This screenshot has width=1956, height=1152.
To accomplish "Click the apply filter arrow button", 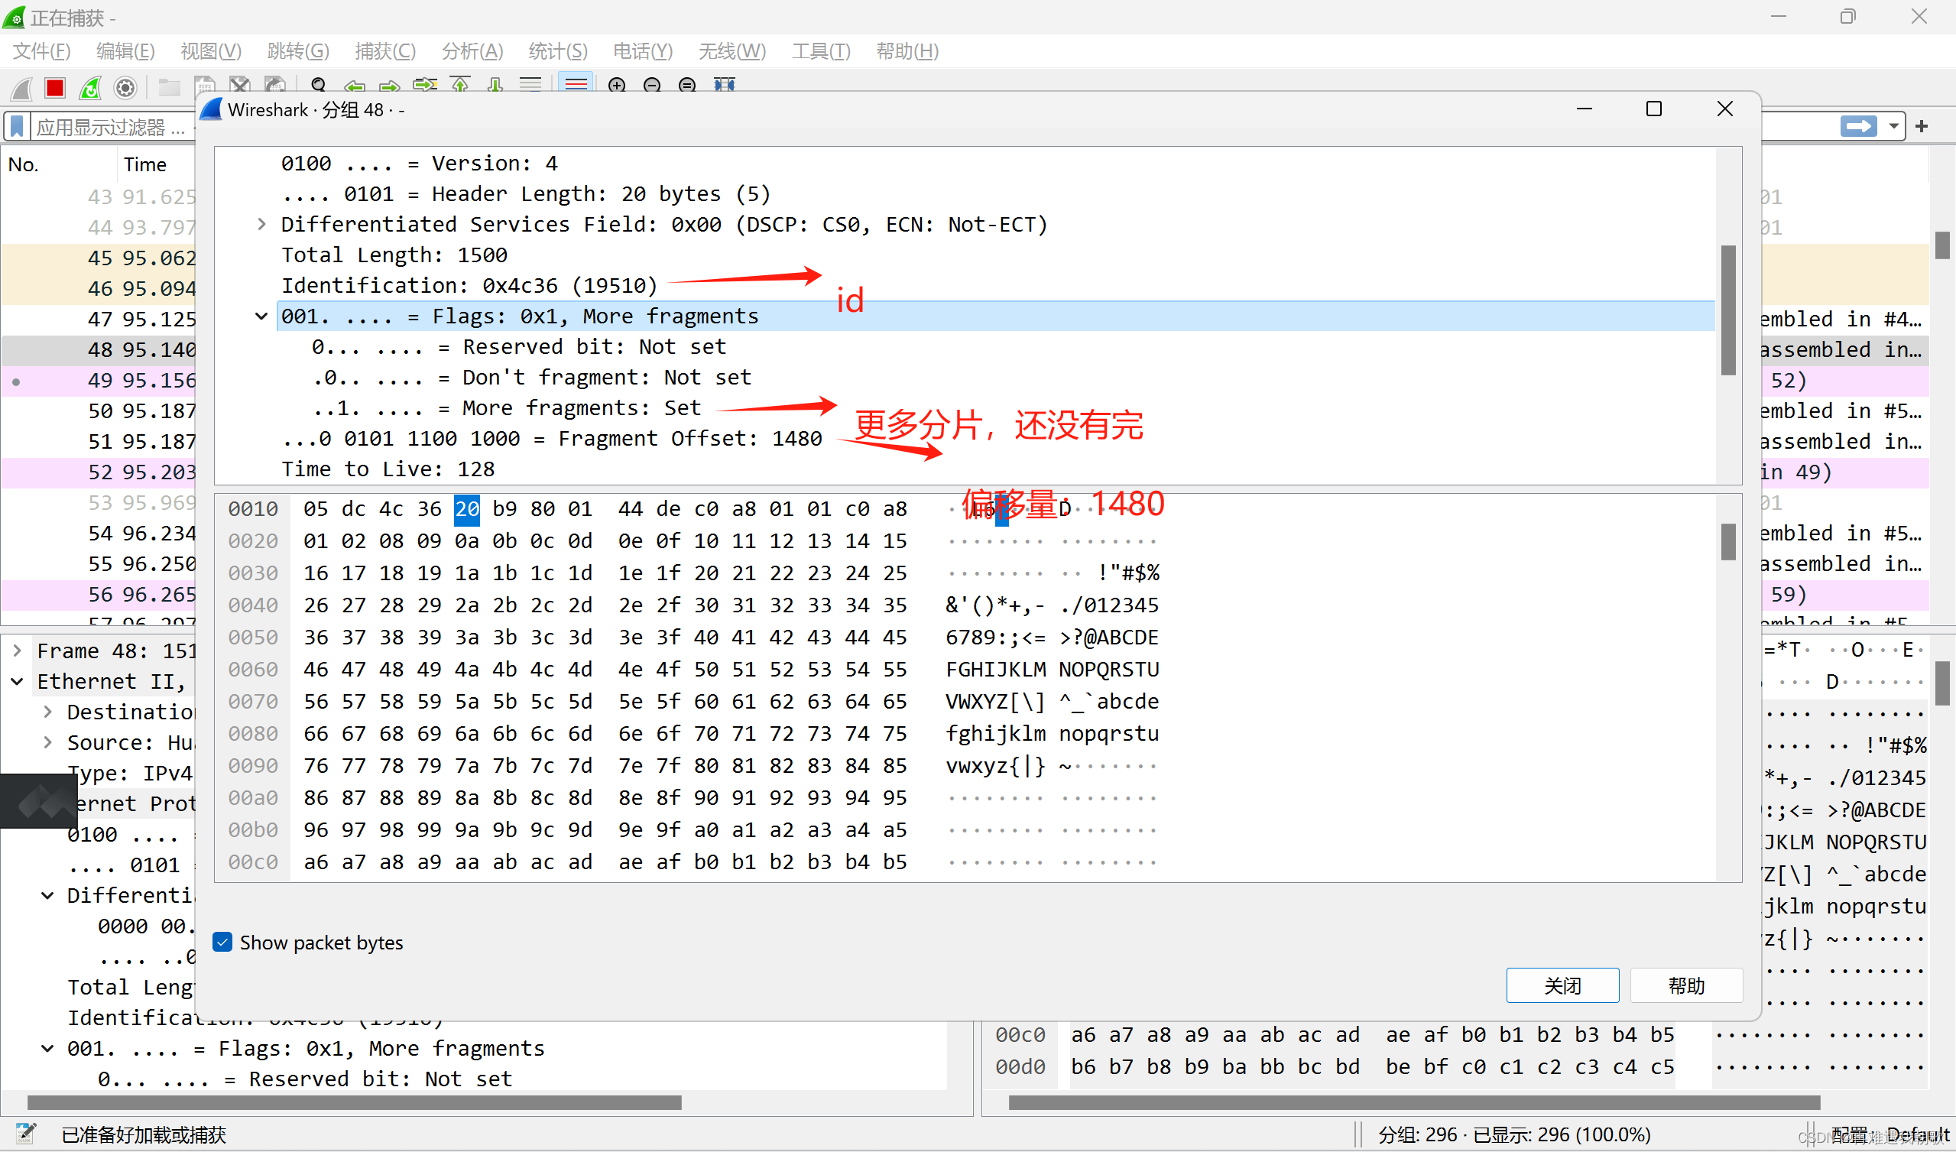I will (x=1858, y=126).
